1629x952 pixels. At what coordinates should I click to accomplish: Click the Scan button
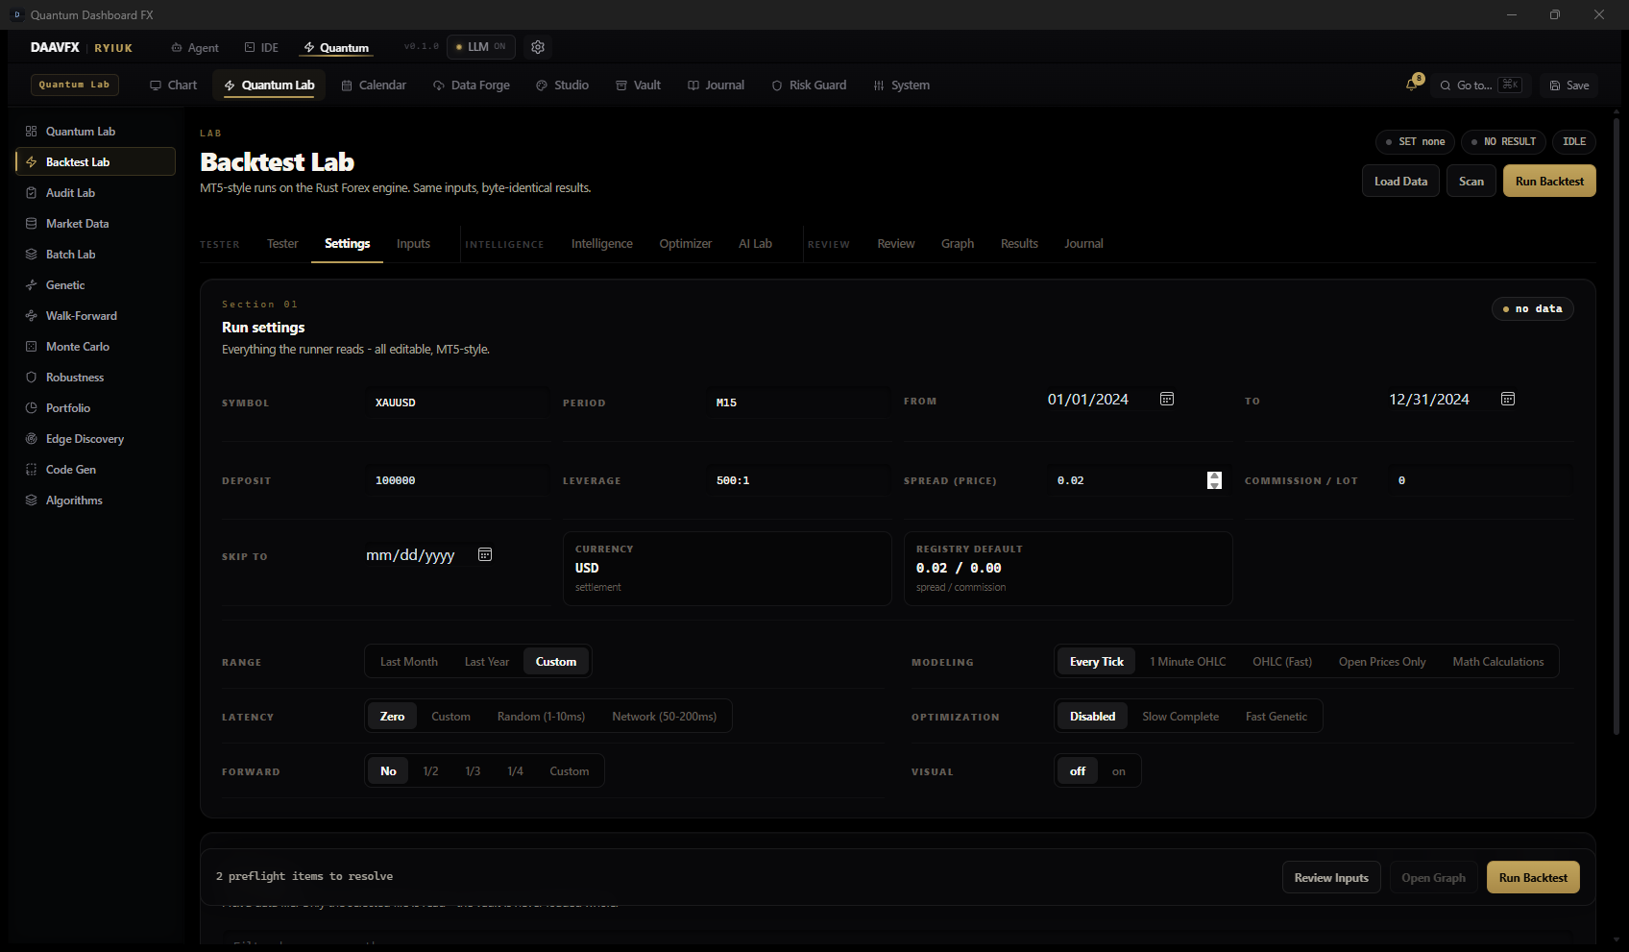click(1471, 182)
